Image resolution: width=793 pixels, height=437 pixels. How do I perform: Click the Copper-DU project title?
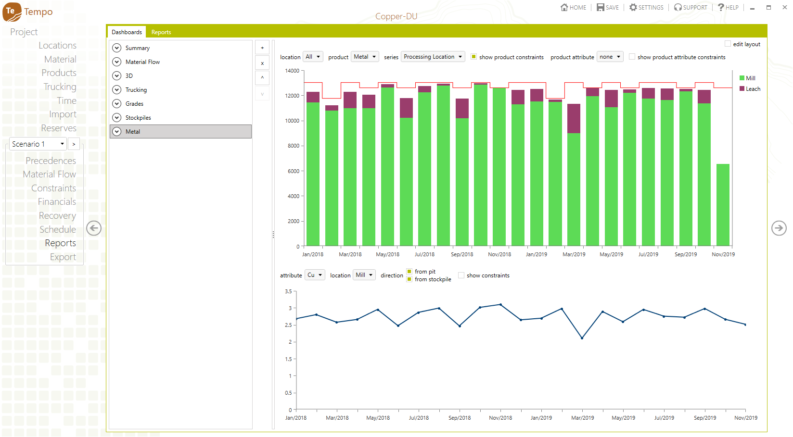[396, 16]
